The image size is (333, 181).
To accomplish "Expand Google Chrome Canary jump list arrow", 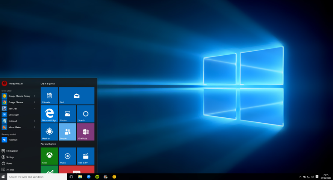I will click(x=35, y=96).
